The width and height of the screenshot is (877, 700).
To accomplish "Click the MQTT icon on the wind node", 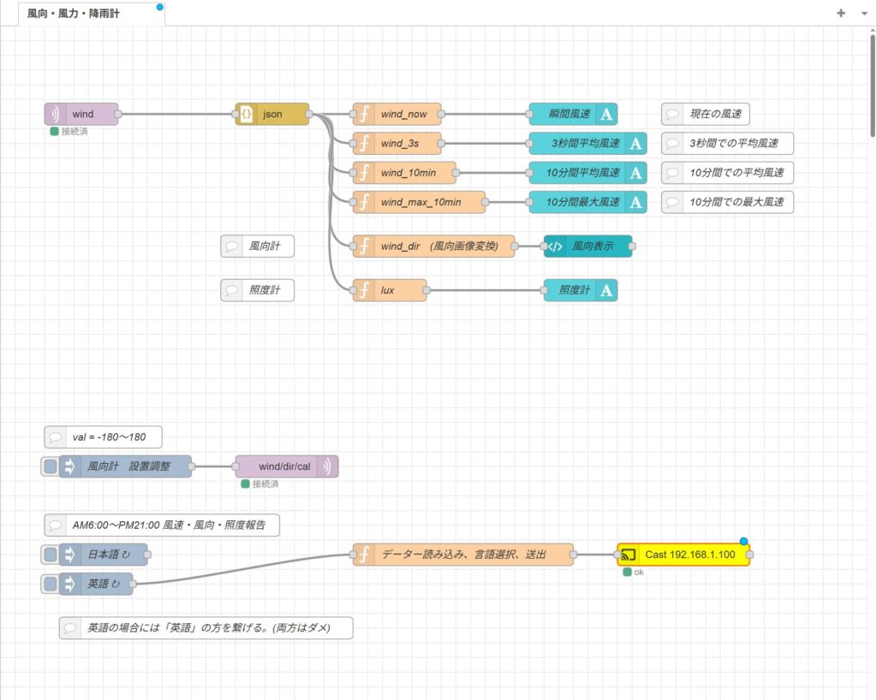I will [56, 114].
